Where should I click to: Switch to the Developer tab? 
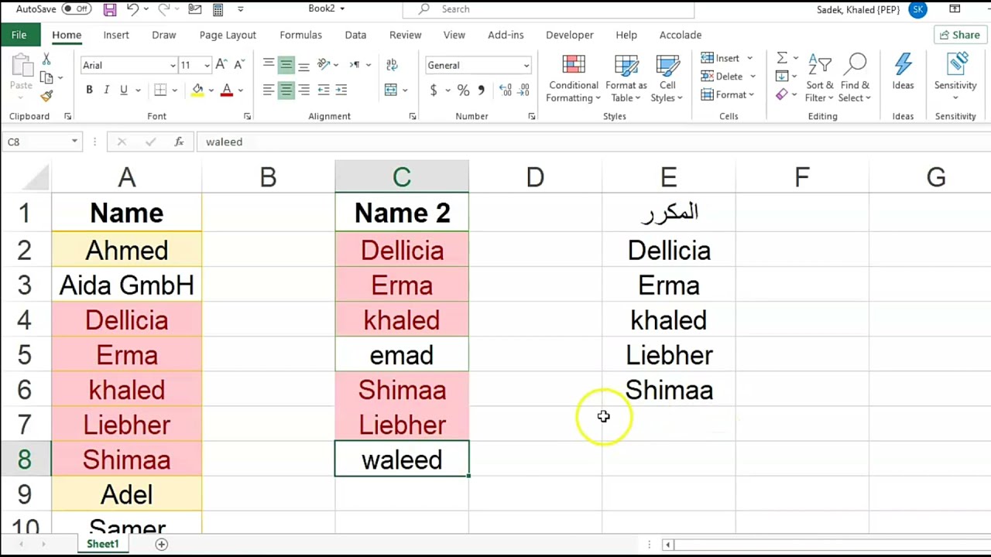[569, 35]
